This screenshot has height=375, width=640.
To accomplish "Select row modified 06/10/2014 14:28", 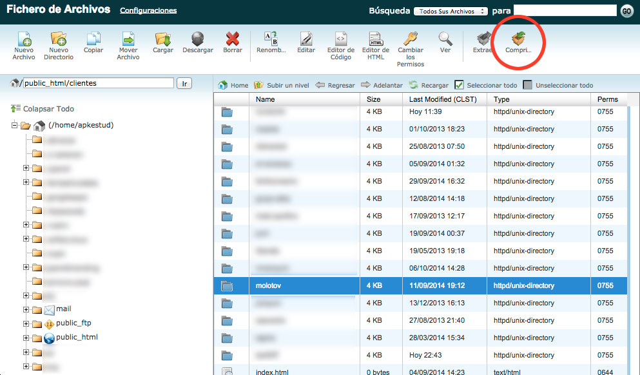I will click(420, 268).
